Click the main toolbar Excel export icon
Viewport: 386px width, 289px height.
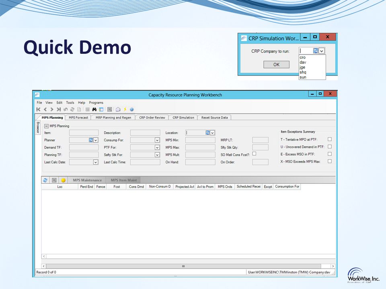tap(109, 109)
